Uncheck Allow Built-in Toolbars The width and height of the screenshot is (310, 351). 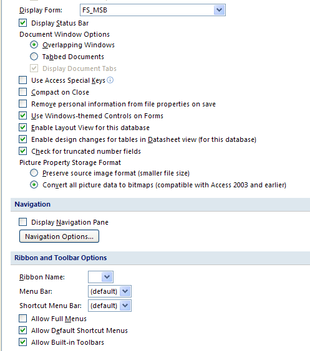pyautogui.click(x=23, y=342)
